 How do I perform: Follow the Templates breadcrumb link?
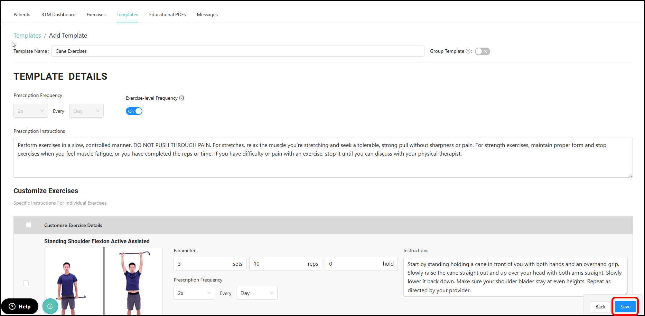click(27, 36)
